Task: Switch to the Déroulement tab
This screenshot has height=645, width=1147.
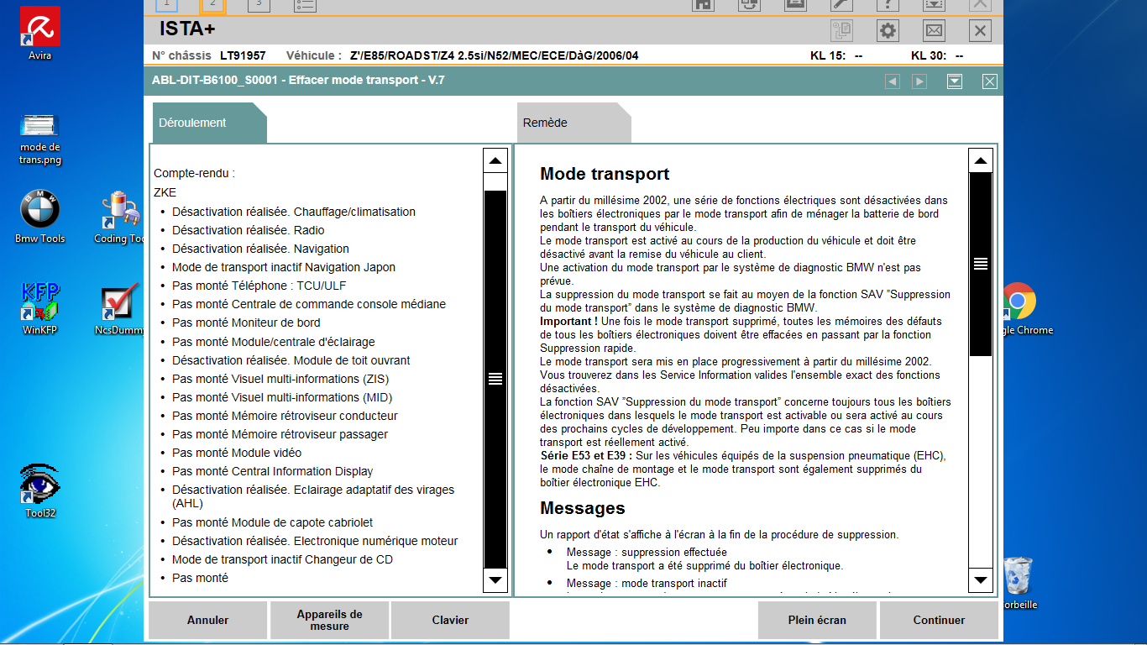Action: (209, 123)
